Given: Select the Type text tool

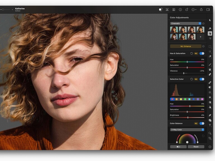Looking at the screenshot, I should (210, 125).
